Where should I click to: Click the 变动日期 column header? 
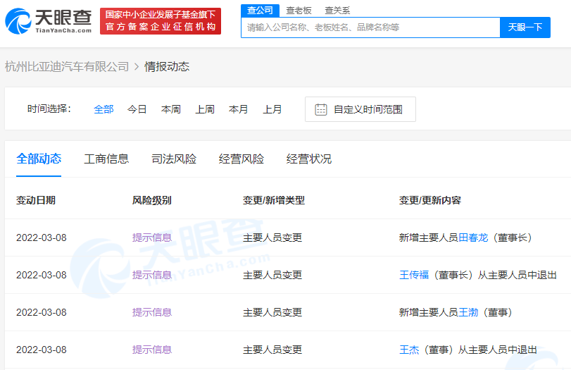coord(36,200)
